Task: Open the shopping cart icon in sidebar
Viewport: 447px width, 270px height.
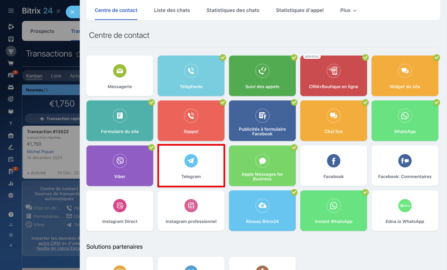Action: coord(11,63)
